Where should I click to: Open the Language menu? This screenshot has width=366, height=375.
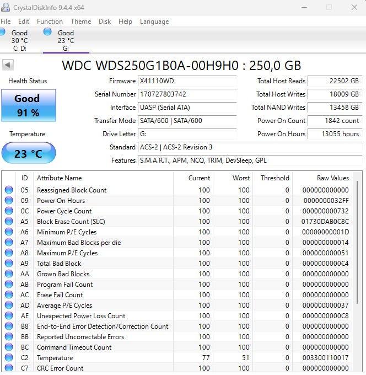pos(154,22)
